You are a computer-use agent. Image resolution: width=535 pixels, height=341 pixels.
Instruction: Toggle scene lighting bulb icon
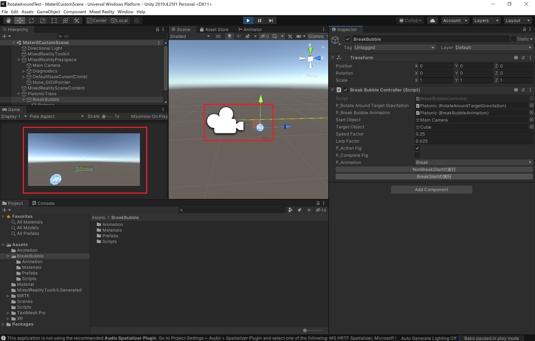pyautogui.click(x=230, y=37)
